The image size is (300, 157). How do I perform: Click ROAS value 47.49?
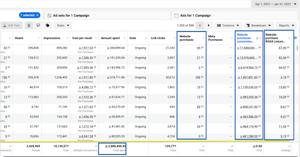coord(282,48)
